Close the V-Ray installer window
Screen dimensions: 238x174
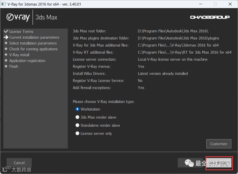point(230,4)
